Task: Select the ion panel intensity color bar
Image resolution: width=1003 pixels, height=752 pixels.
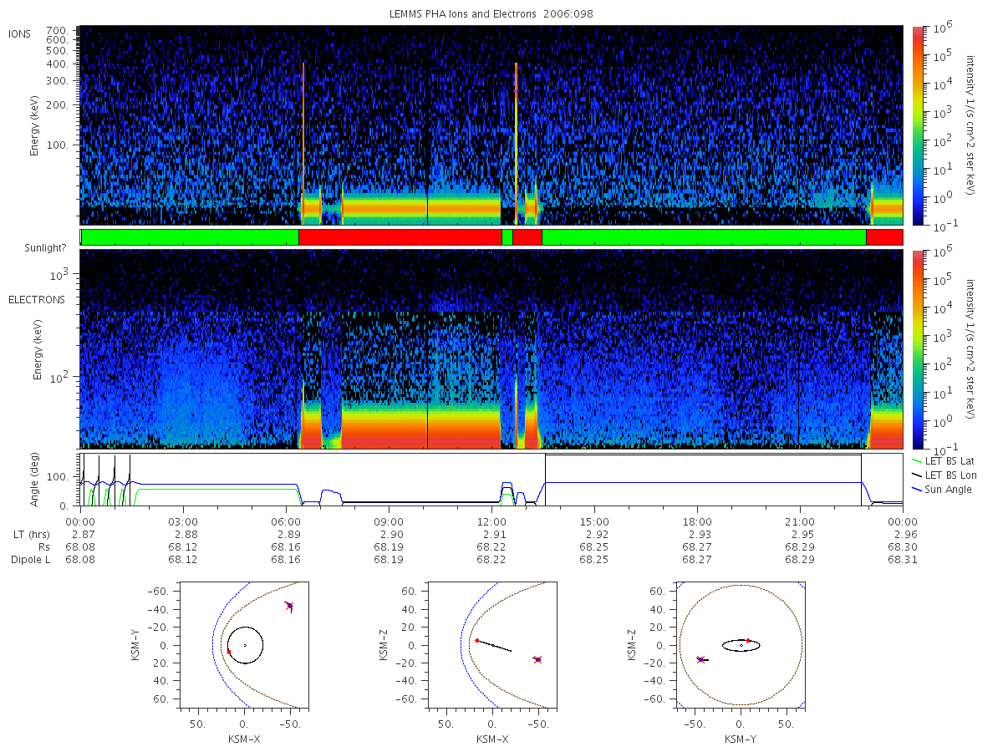Action: [917, 125]
